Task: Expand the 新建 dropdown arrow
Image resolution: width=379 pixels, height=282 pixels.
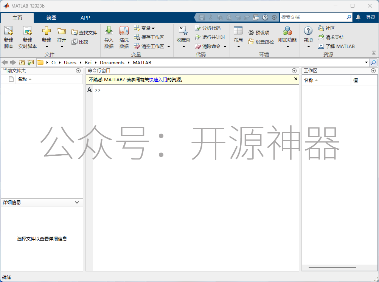Action: (47, 46)
